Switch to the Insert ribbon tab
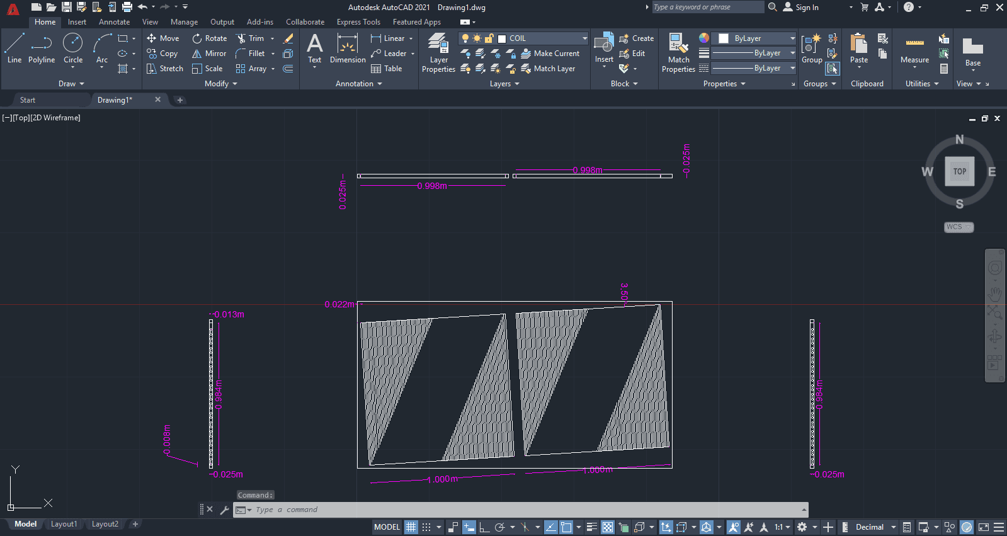 pyautogui.click(x=77, y=22)
